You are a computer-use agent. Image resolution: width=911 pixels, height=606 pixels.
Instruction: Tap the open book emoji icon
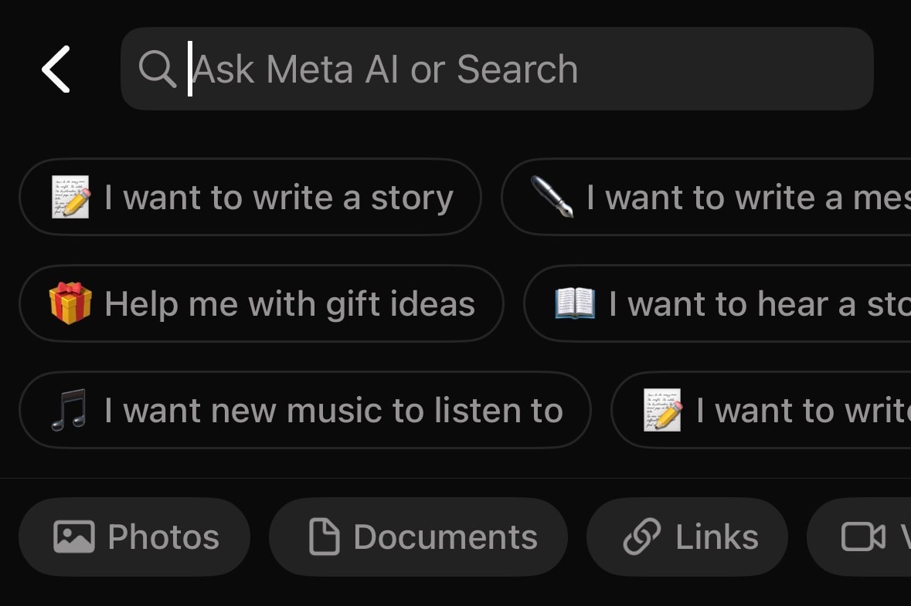576,303
